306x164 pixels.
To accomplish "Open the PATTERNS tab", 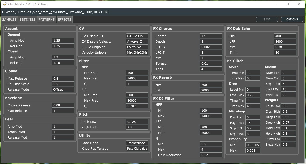I will [47, 19].
